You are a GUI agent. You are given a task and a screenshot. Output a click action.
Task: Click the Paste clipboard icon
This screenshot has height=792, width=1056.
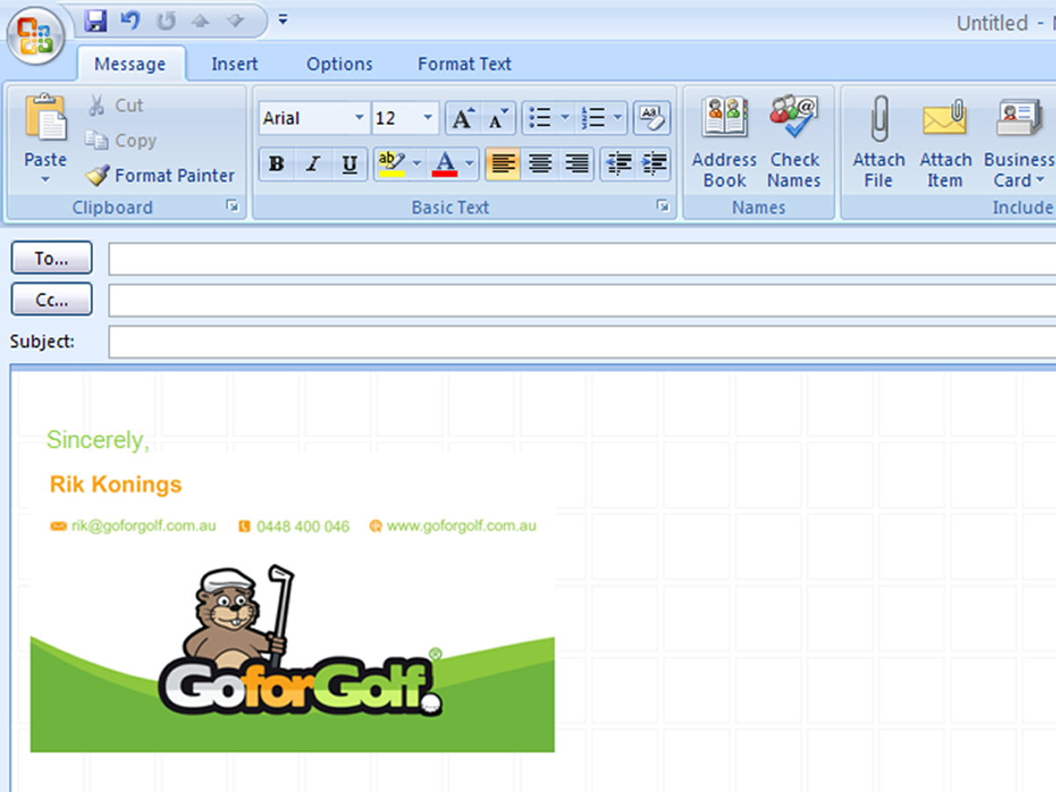tap(45, 119)
